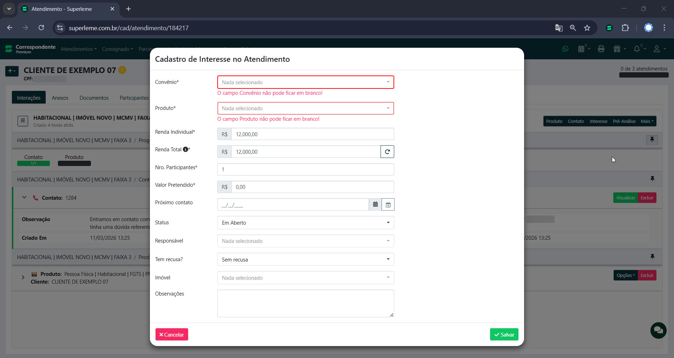
Task: Click the WhatsApp icon in header
Action: click(565, 49)
